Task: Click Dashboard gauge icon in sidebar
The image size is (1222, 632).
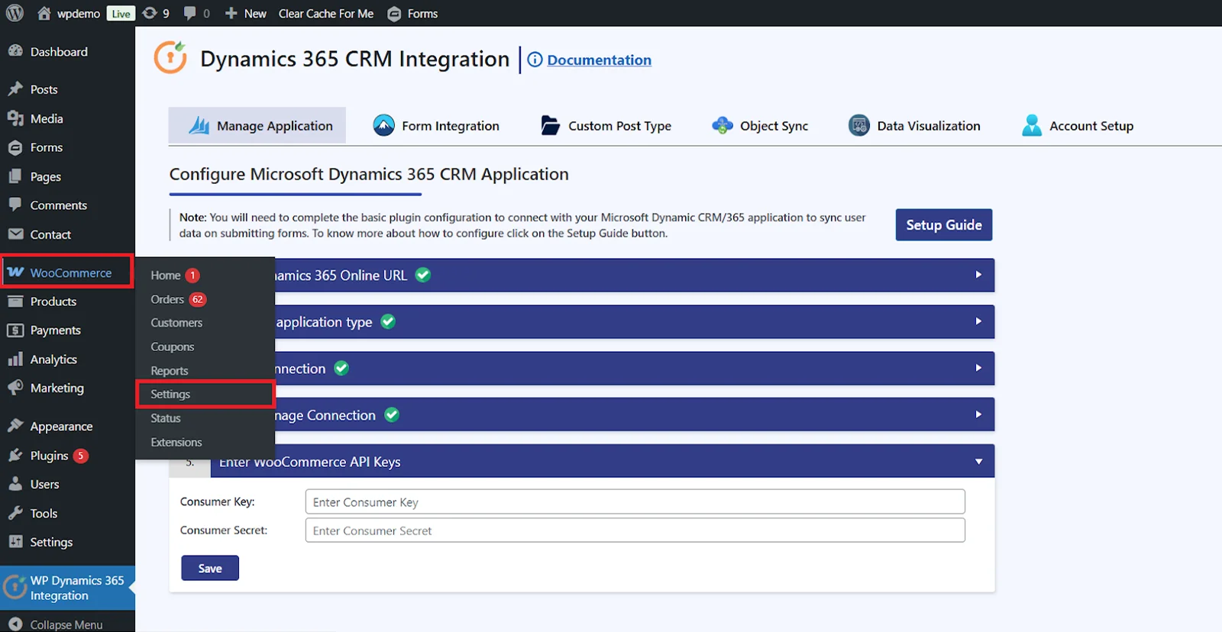Action: [15, 51]
